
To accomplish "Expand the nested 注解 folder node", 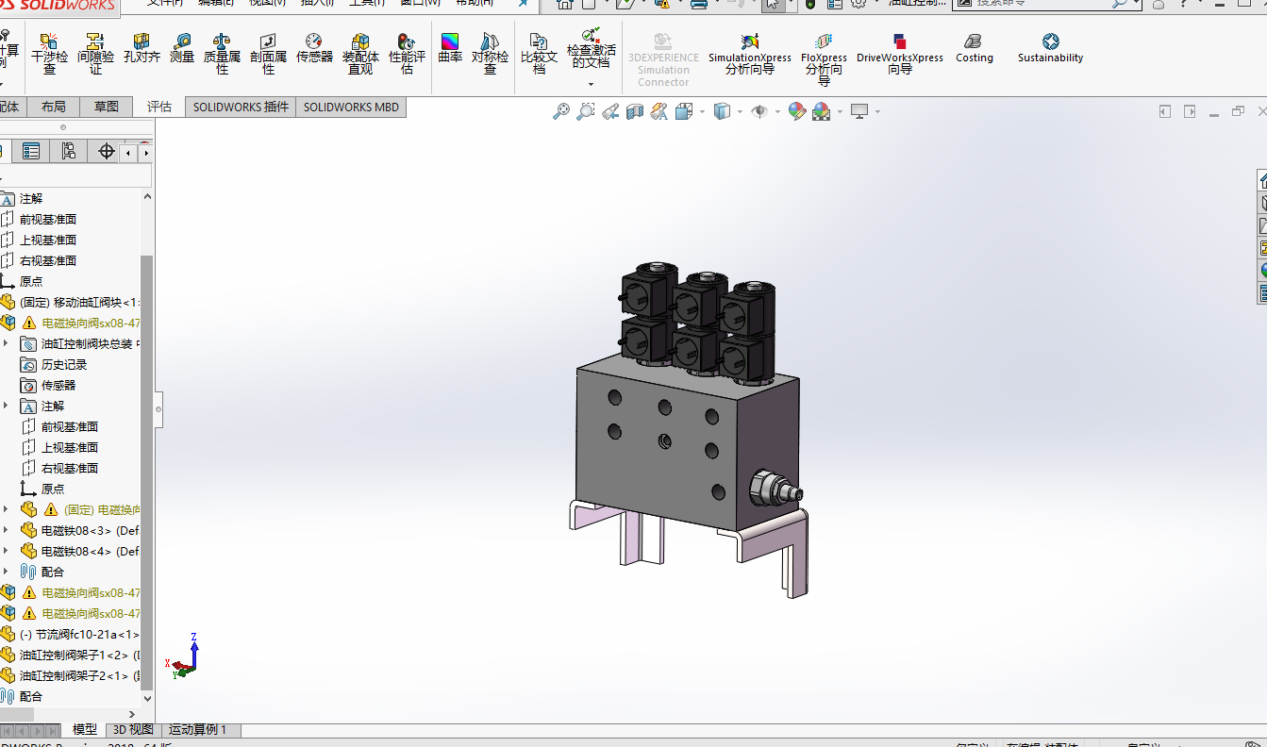I will click(x=6, y=406).
